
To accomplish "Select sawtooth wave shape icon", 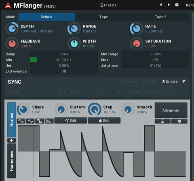I will pyautogui.click(x=49, y=121).
